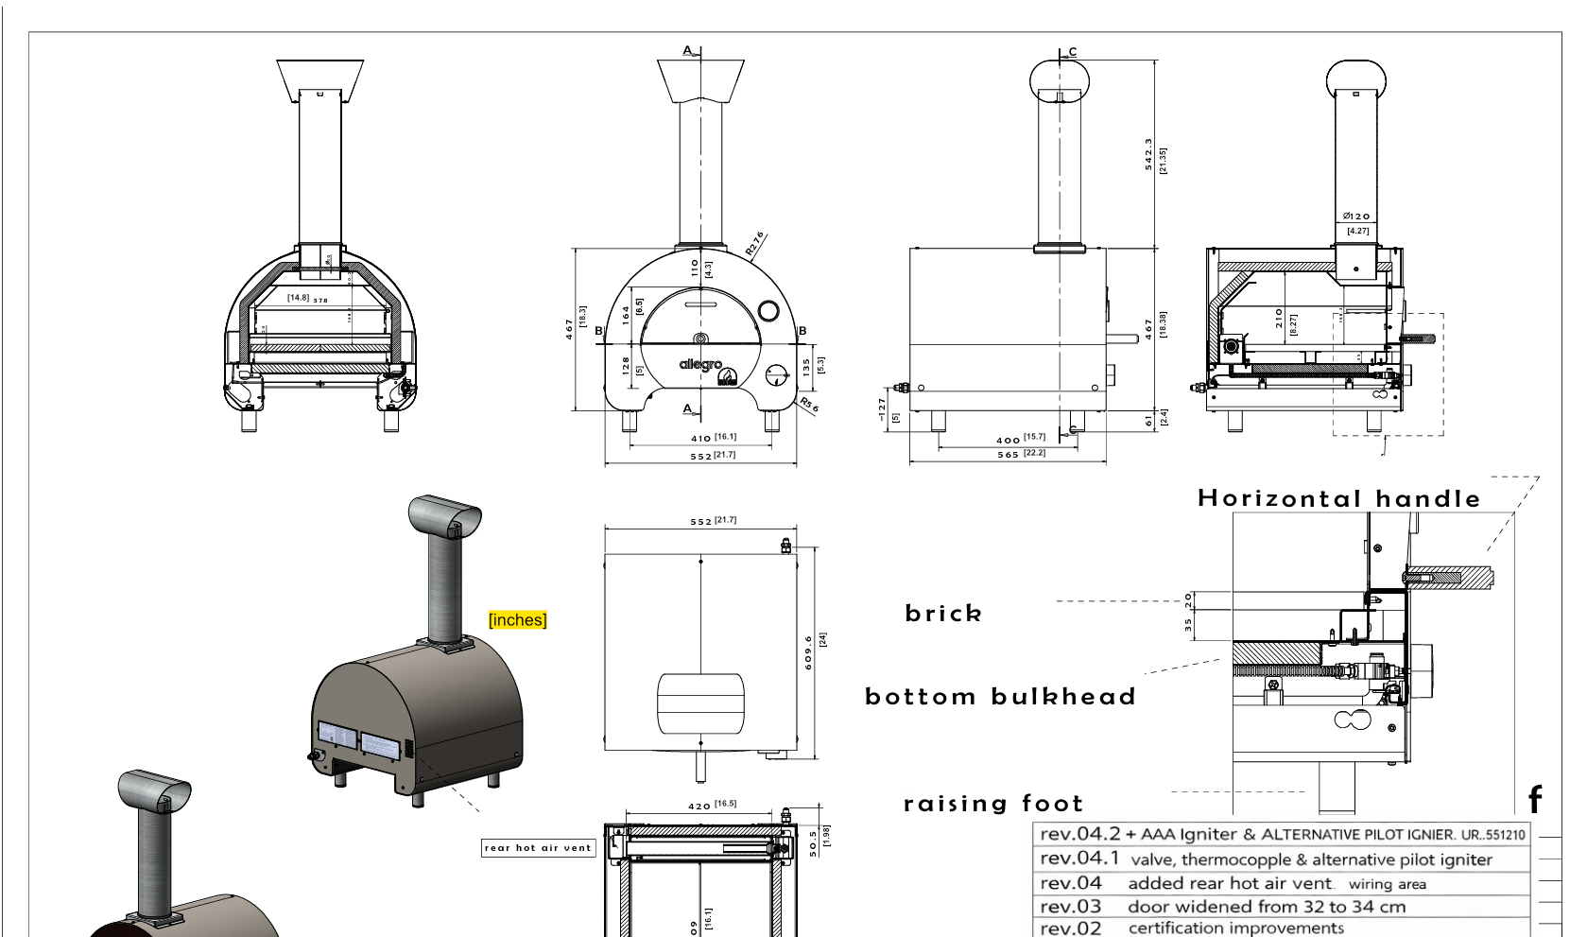Viewport: 1587px width, 937px height.
Task: Click the 609.6 depth dimension on top view
Action: [x=809, y=653]
